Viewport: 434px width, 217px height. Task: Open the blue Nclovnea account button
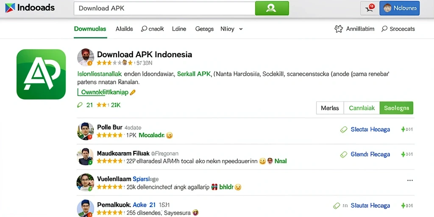pos(399,8)
